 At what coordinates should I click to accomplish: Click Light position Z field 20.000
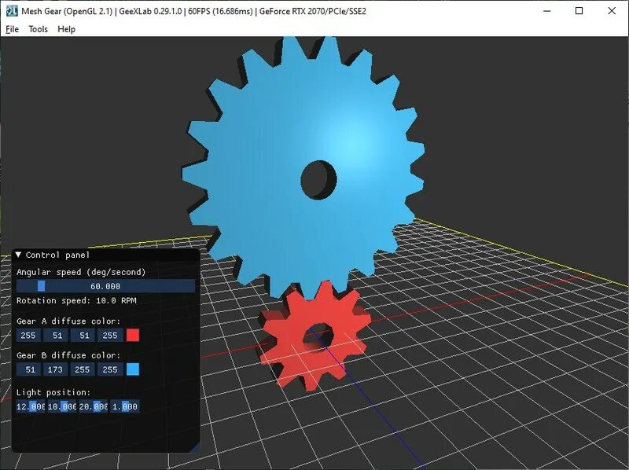pos(93,406)
